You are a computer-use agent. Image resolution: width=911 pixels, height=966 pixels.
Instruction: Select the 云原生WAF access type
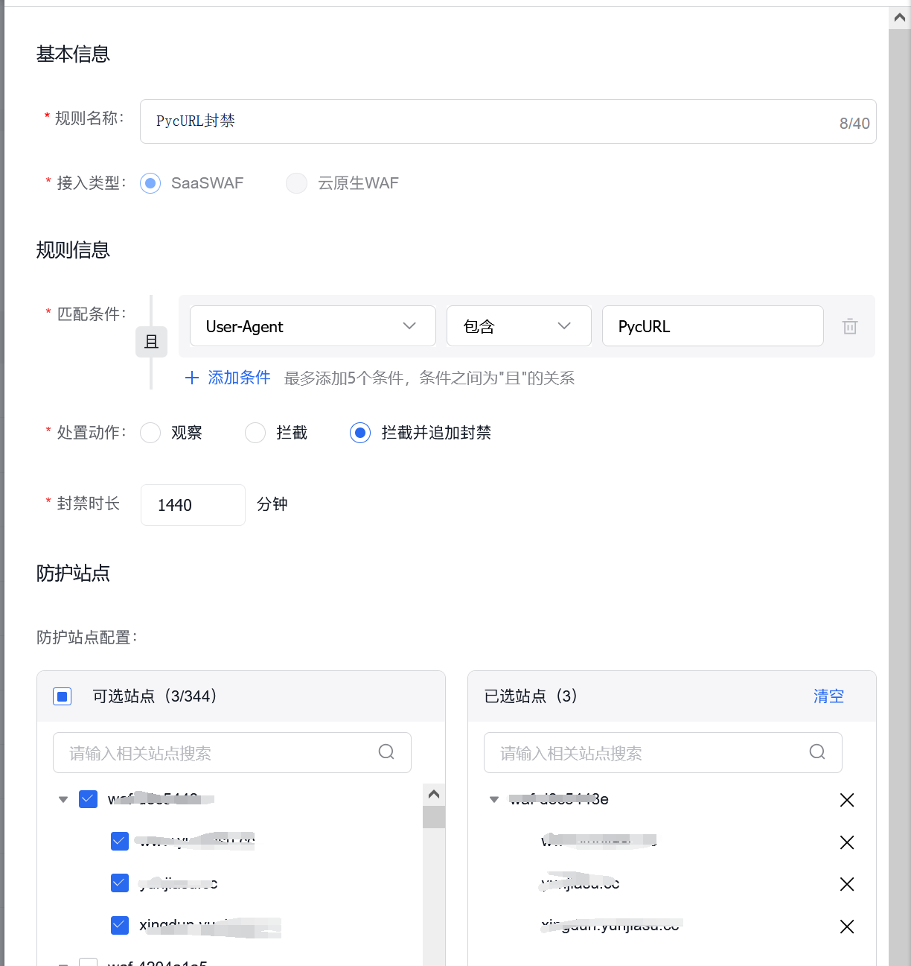(x=297, y=183)
